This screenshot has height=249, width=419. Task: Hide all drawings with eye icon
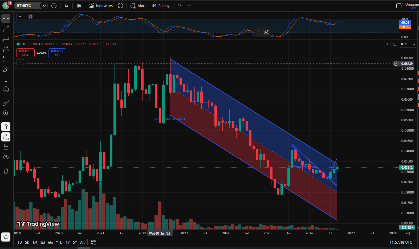coord(6,157)
